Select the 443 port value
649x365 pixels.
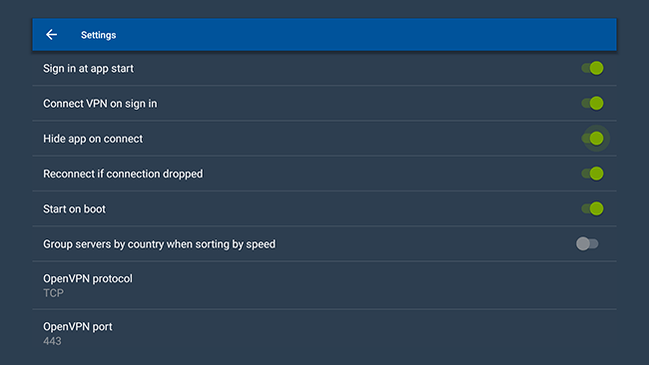click(52, 341)
